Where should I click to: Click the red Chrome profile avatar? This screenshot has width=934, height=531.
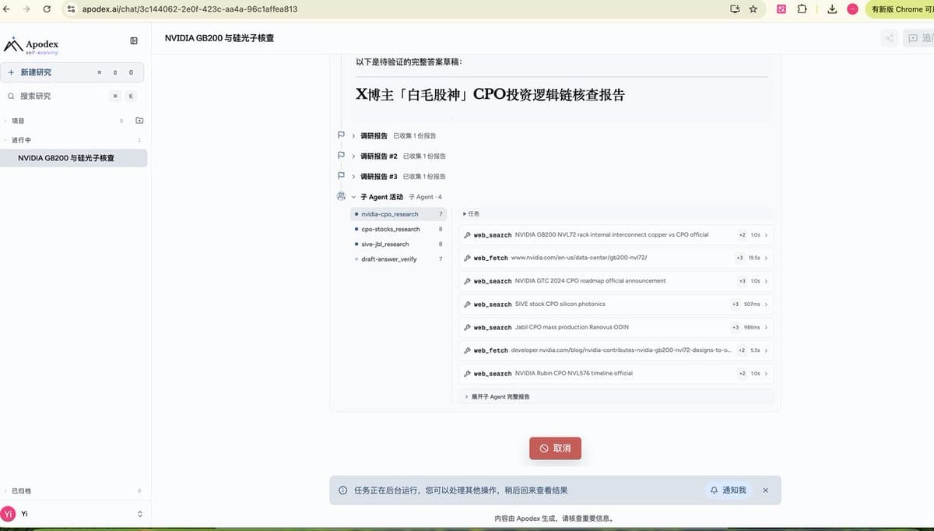coord(852,9)
